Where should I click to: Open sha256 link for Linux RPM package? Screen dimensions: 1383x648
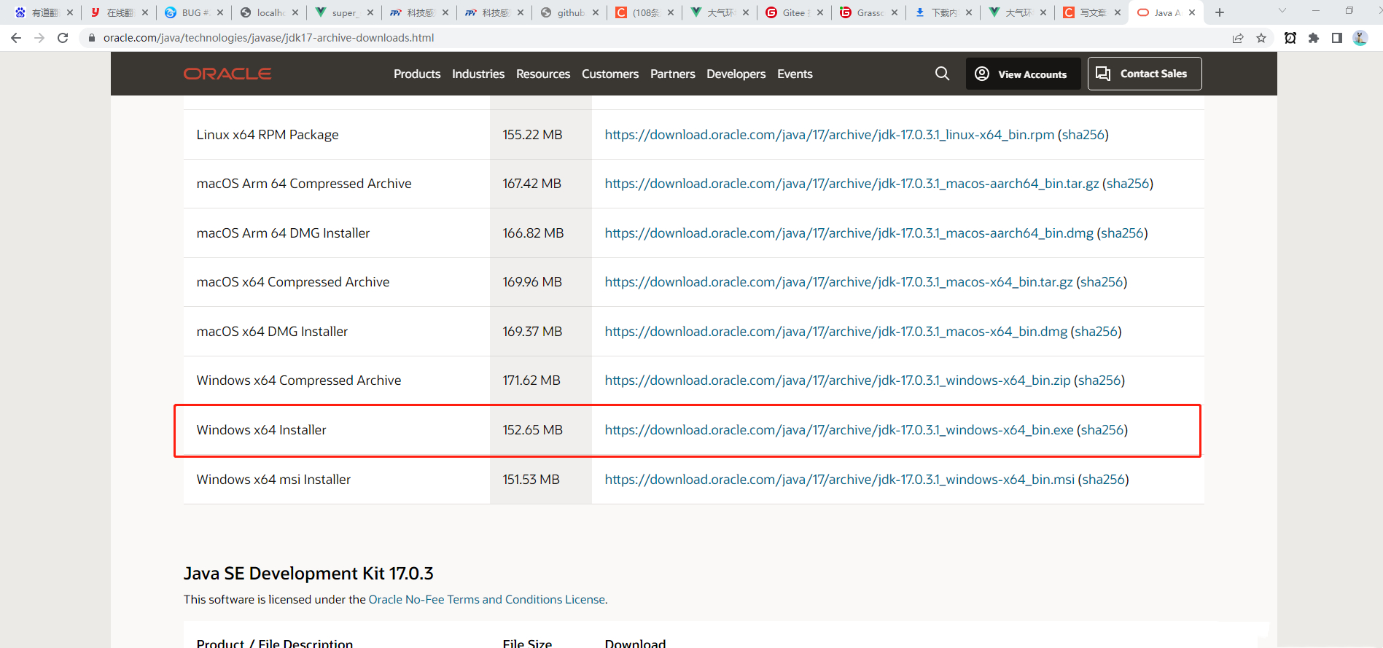pyautogui.click(x=1083, y=135)
